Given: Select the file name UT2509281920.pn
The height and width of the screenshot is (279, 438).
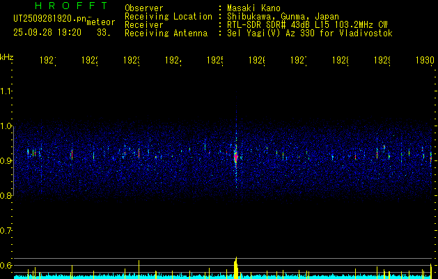Looking at the screenshot, I should click(50, 18).
